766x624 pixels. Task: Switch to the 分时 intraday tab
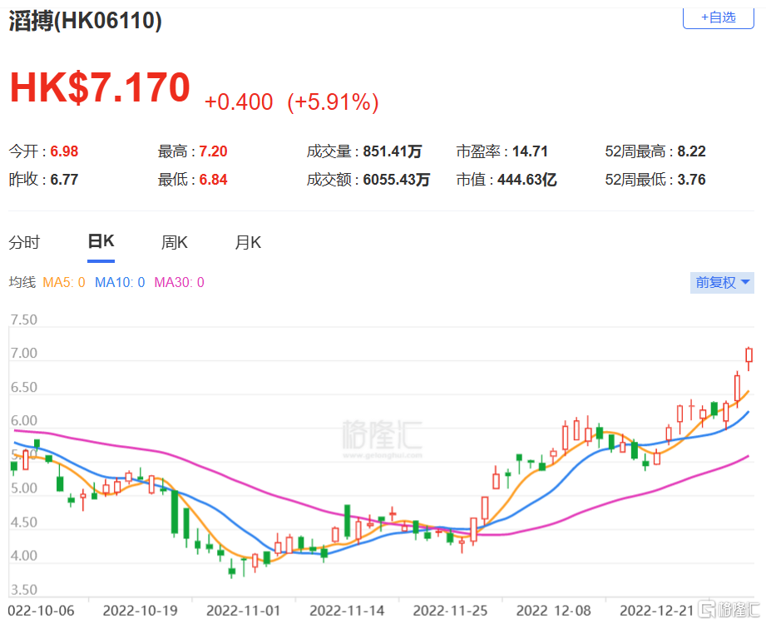(x=24, y=242)
